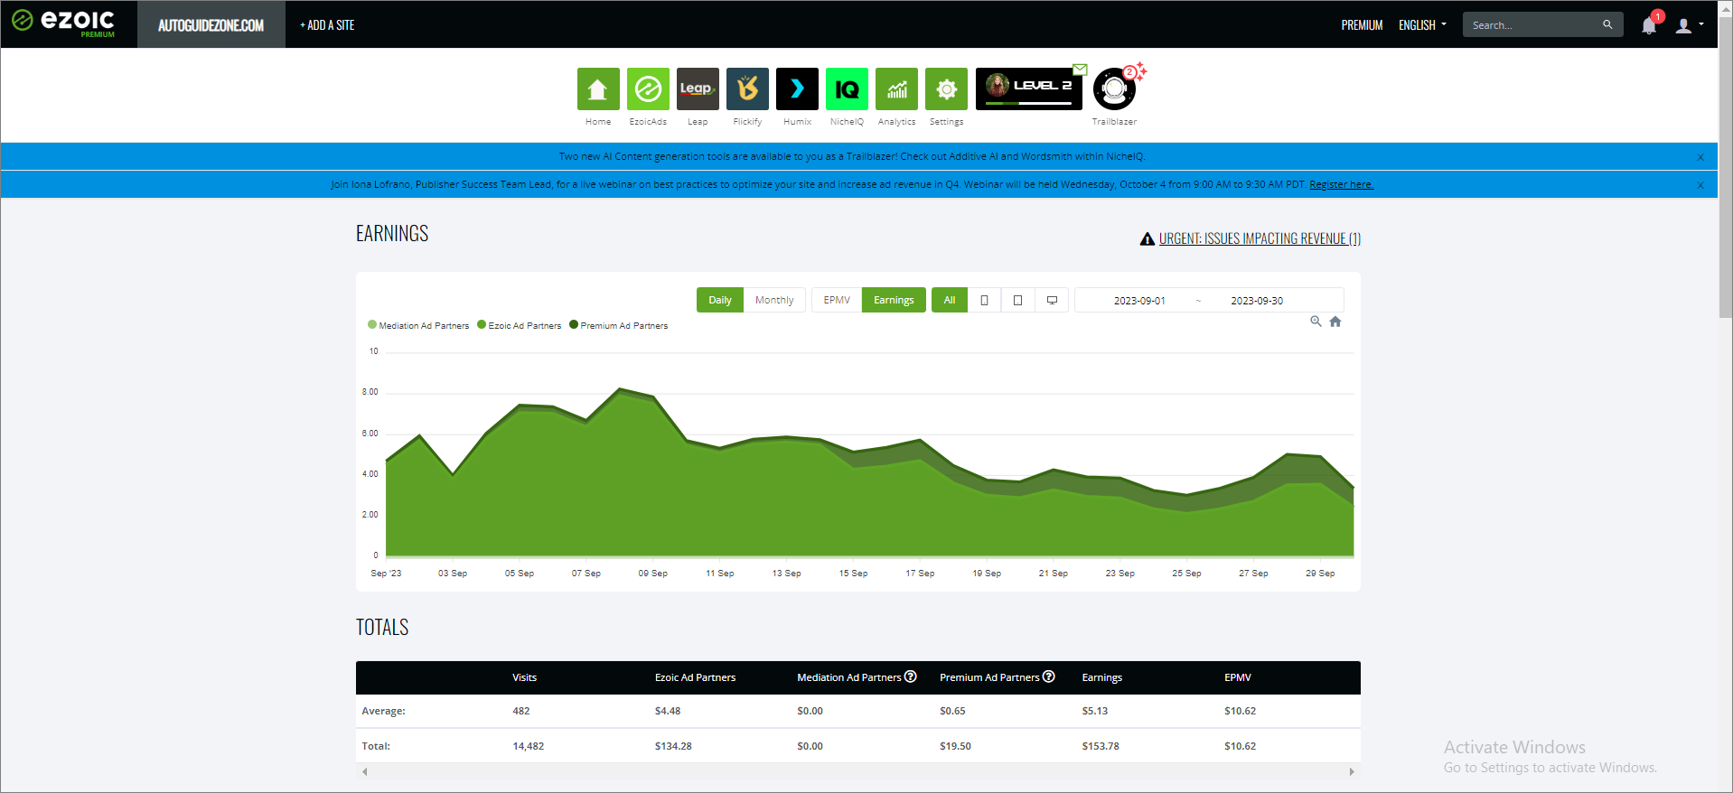1733x793 pixels.
Task: Open the English language dropdown
Action: (x=1422, y=25)
